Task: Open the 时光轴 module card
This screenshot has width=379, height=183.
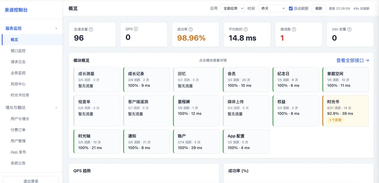Action: 97,142
